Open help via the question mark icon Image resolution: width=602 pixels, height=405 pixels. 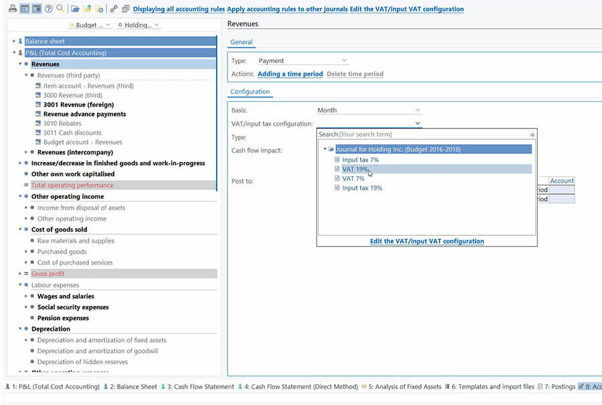point(48,9)
